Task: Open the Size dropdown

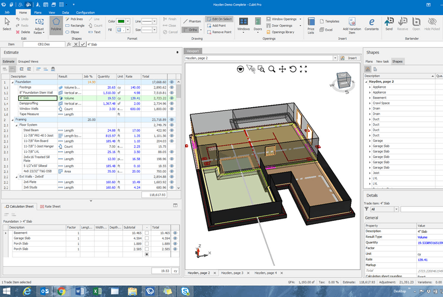Action: coord(154,29)
